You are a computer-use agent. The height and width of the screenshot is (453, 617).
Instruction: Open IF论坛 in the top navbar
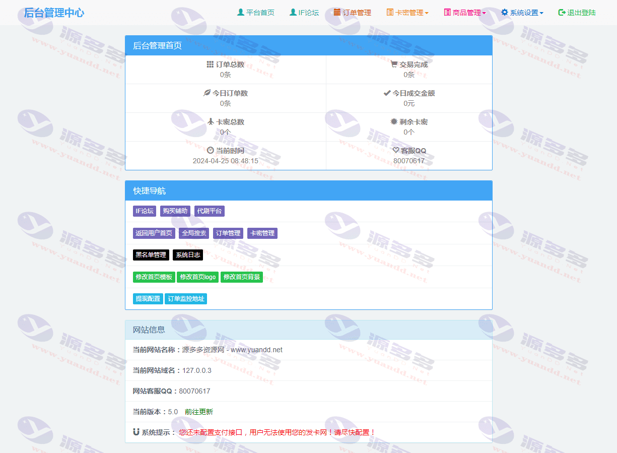click(309, 13)
